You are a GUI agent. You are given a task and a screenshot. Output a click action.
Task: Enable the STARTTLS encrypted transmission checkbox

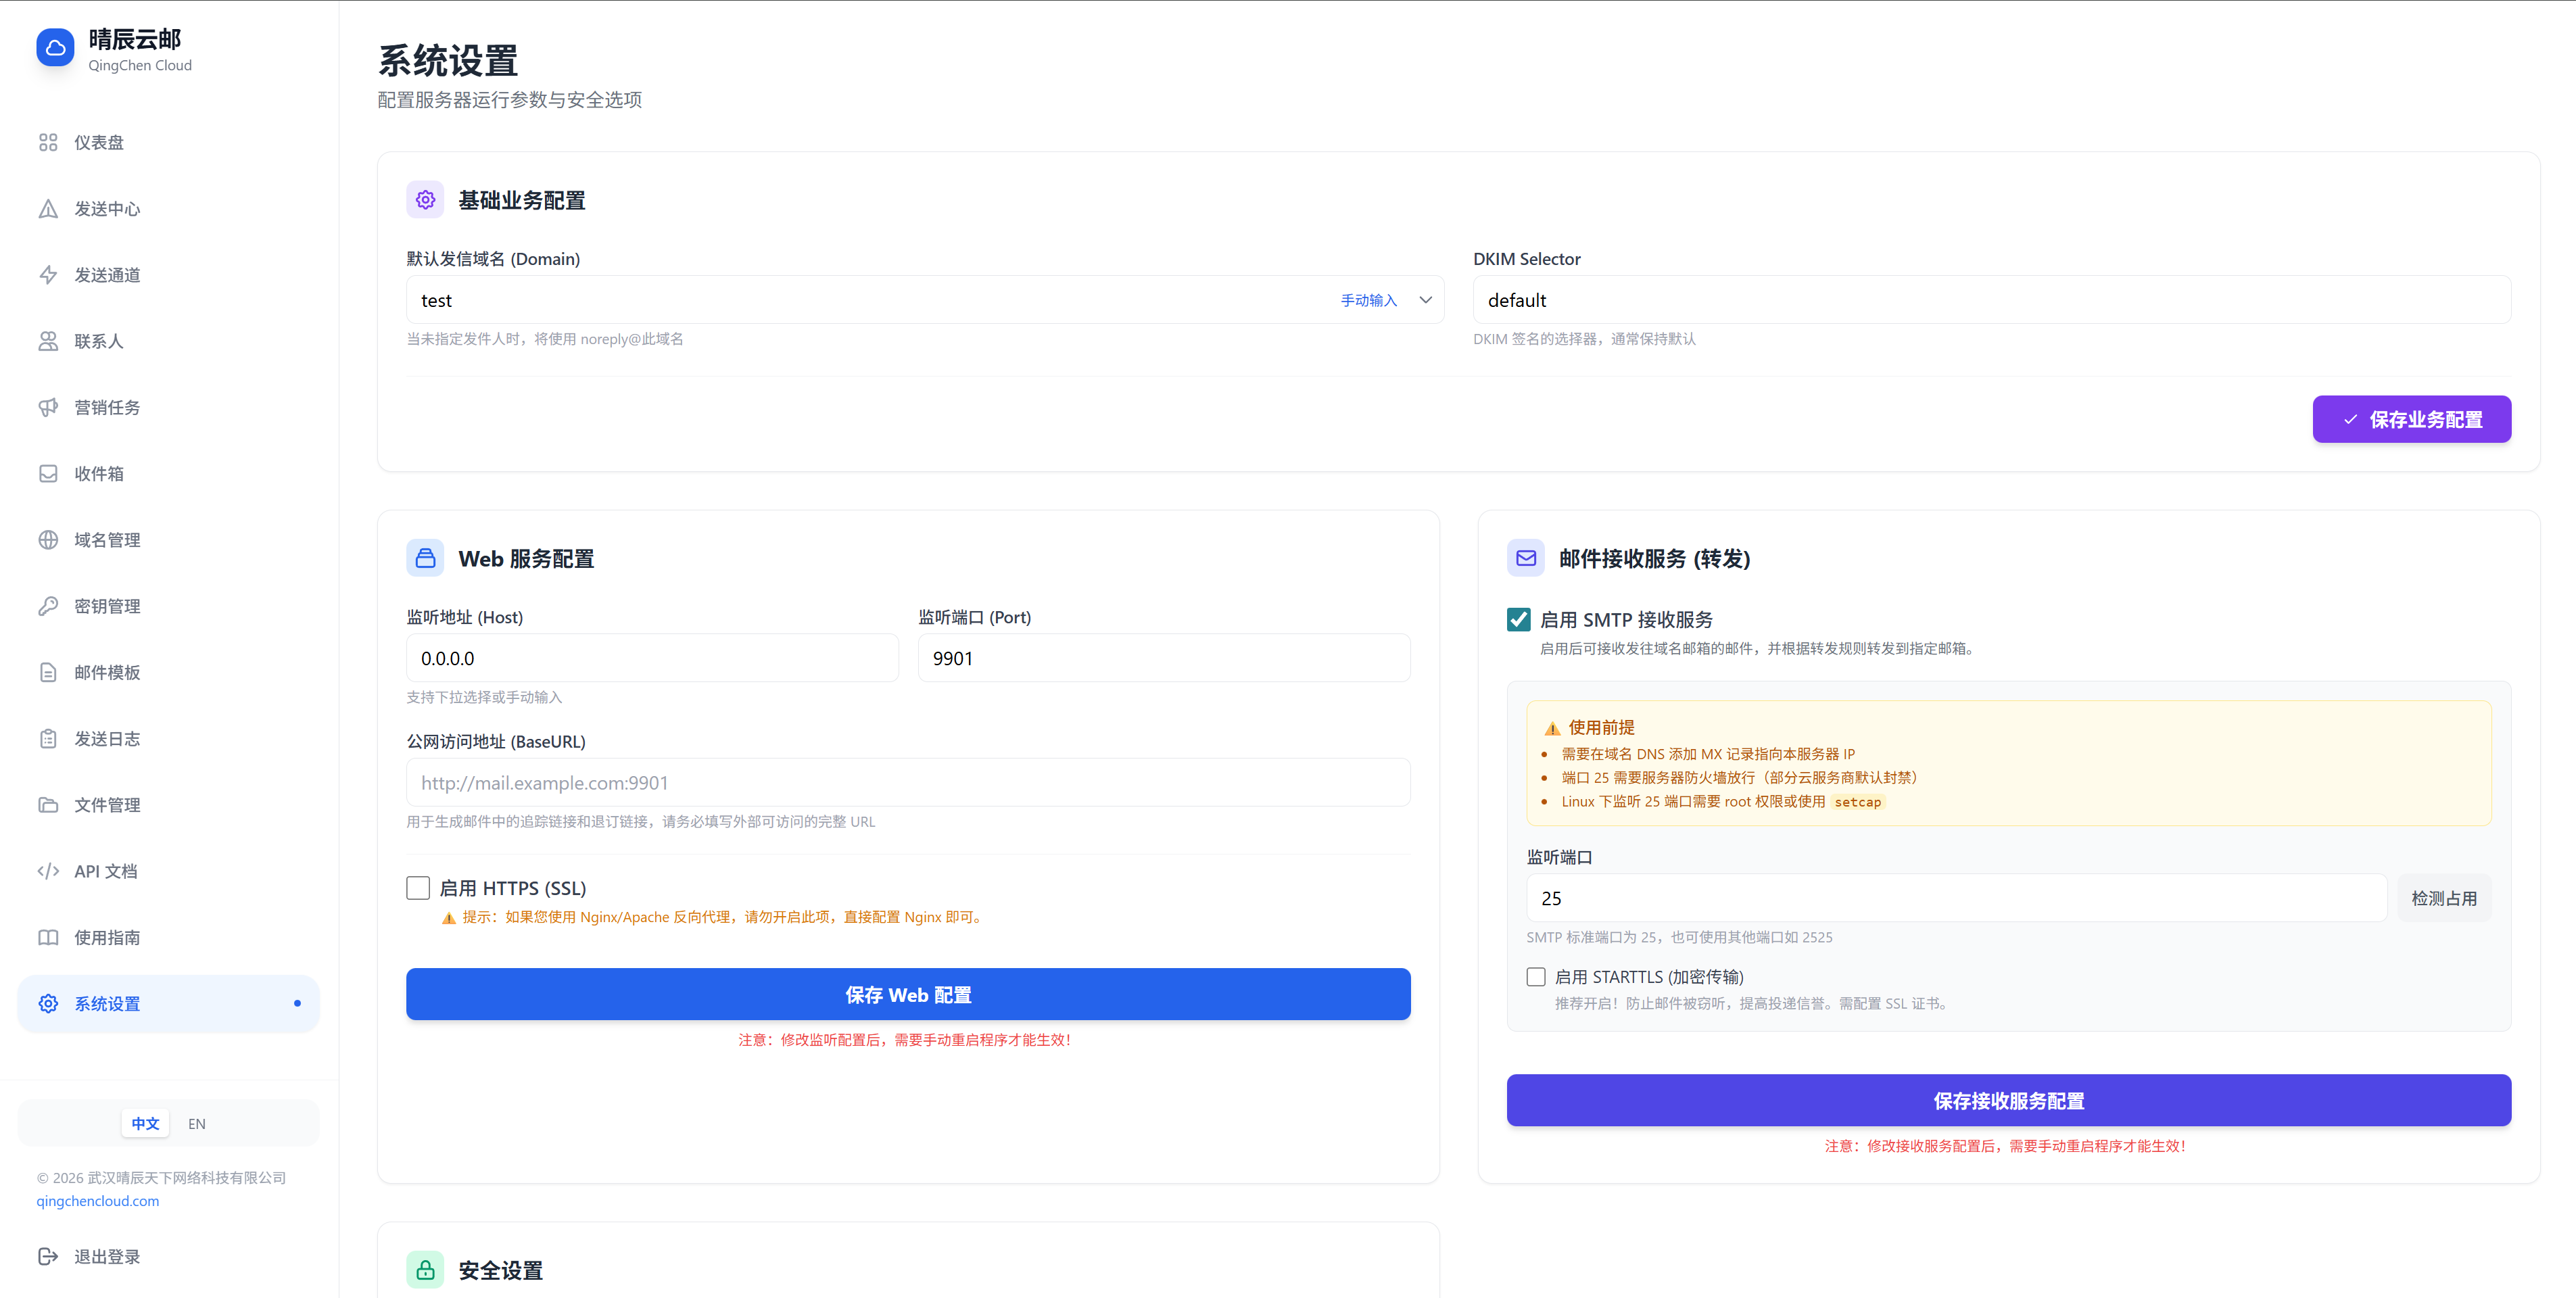(x=1536, y=976)
